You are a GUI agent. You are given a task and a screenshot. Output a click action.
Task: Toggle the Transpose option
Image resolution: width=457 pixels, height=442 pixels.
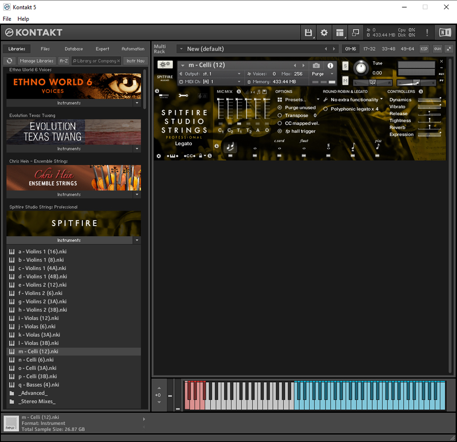(279, 115)
